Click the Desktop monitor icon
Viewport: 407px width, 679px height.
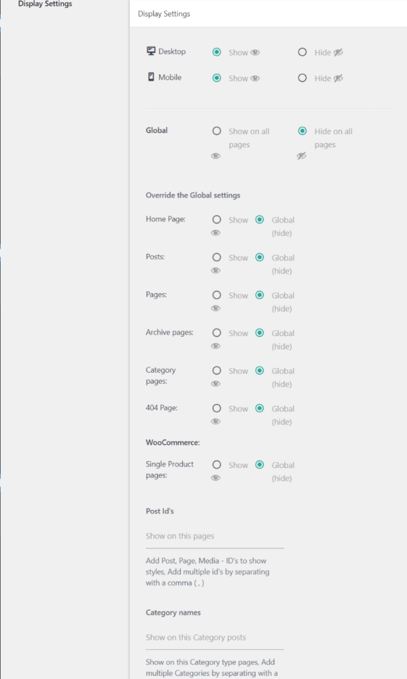point(150,51)
